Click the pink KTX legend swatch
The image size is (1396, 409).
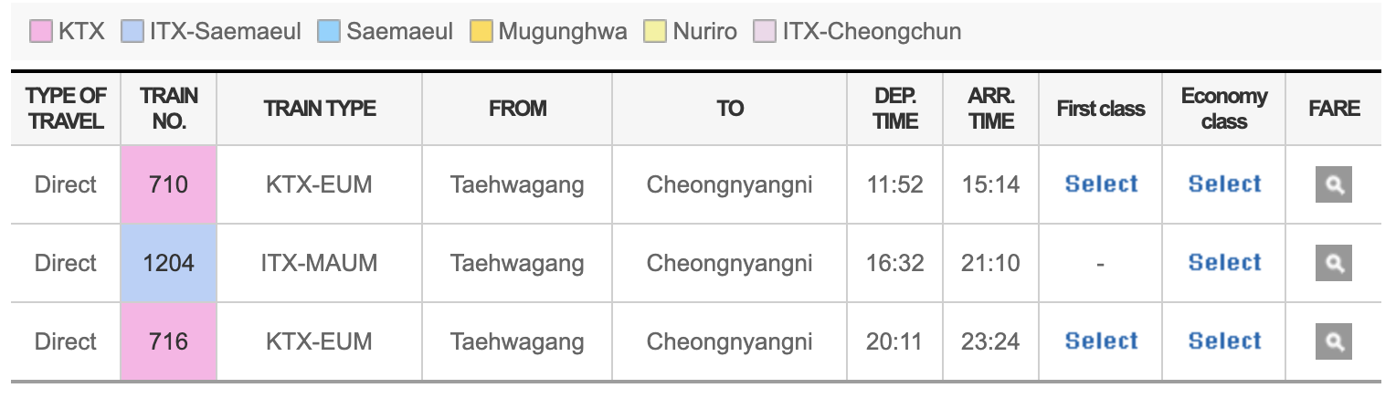point(42,32)
